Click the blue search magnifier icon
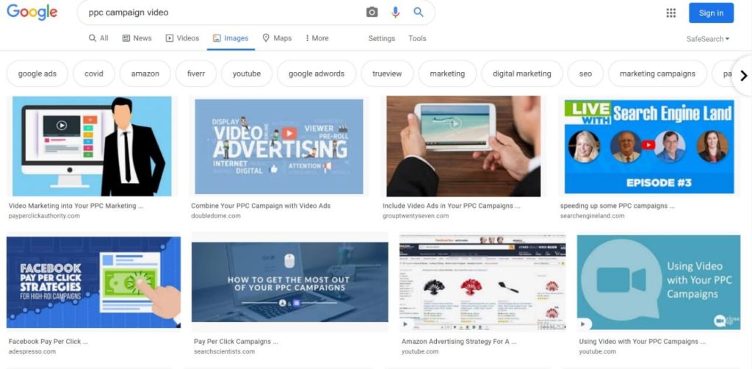Image resolution: width=752 pixels, height=369 pixels. tap(418, 12)
